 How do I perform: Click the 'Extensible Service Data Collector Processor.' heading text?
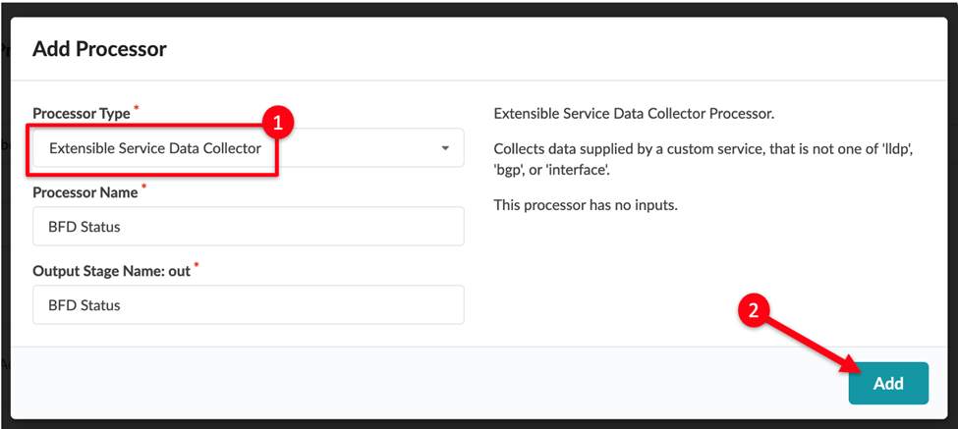coord(634,114)
